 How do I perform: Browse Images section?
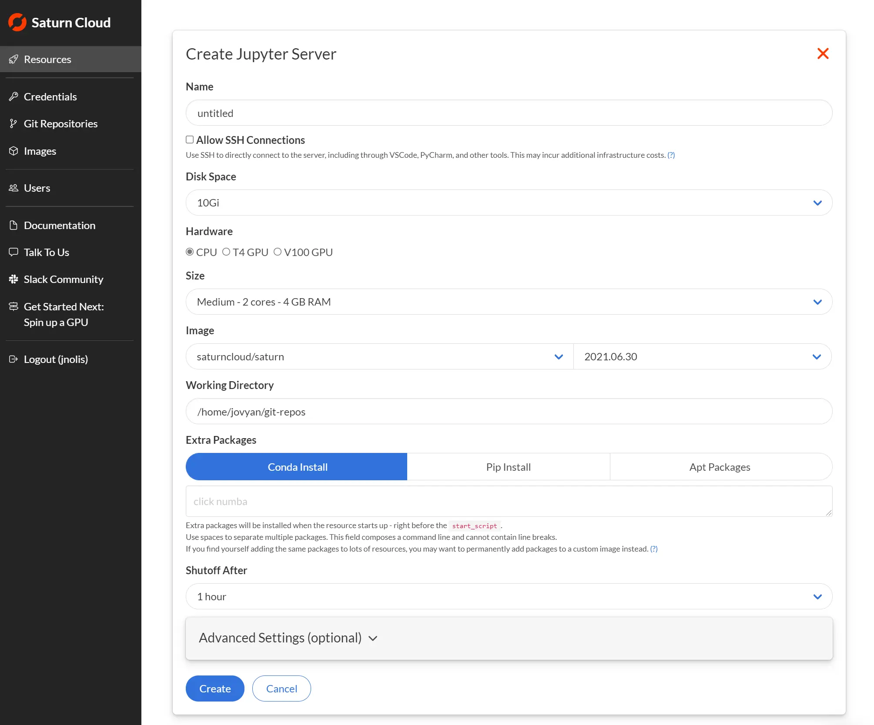(40, 150)
